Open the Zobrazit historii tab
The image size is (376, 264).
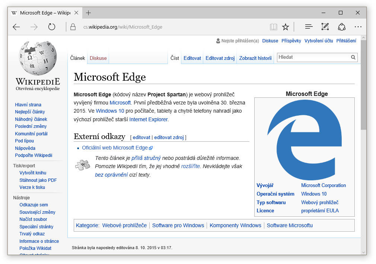(x=255, y=58)
